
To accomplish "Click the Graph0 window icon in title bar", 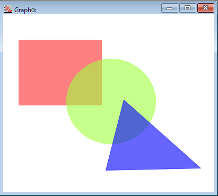I will 8,9.
